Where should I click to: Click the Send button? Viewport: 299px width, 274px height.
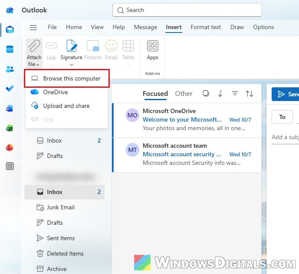point(285,94)
